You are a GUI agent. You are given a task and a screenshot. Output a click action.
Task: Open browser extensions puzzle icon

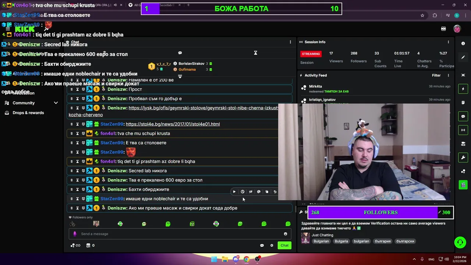pos(435,15)
